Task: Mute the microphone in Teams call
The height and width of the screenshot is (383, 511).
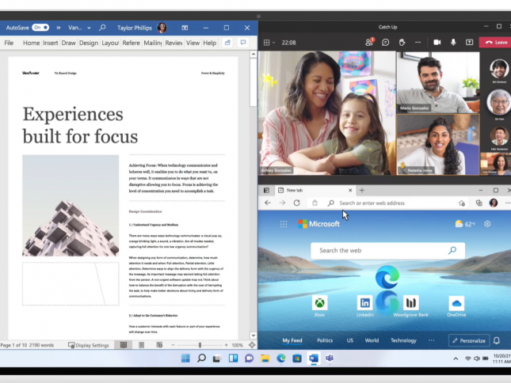Action: [453, 42]
